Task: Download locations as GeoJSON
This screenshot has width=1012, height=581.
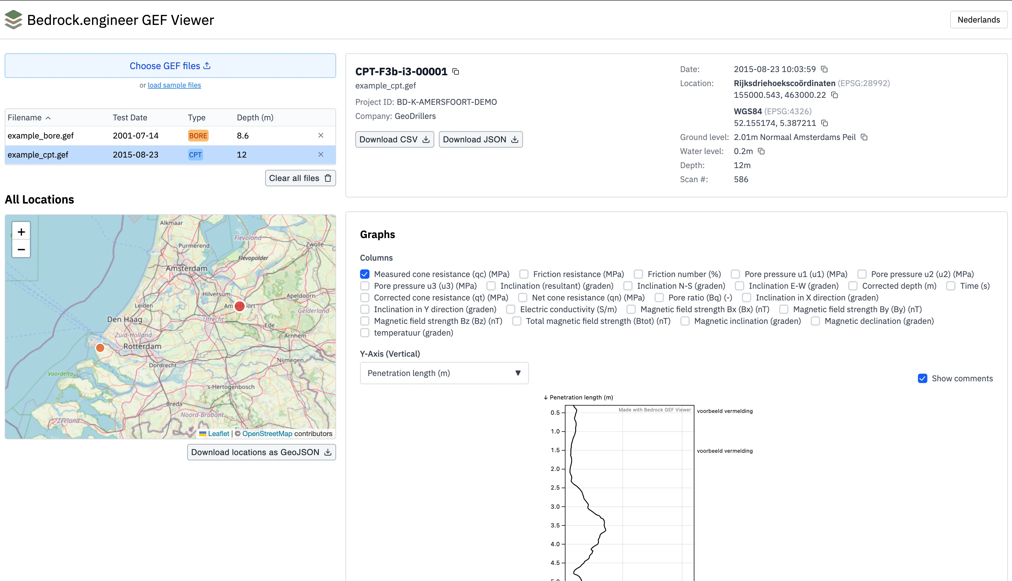Action: tap(261, 452)
